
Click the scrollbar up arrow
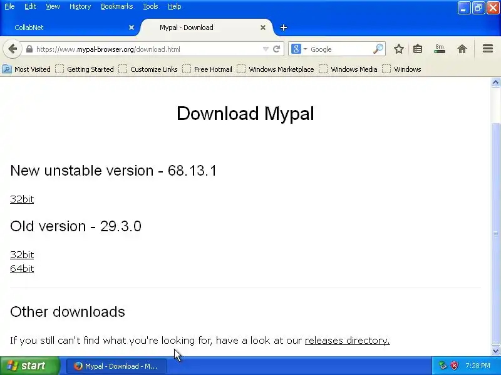point(495,82)
